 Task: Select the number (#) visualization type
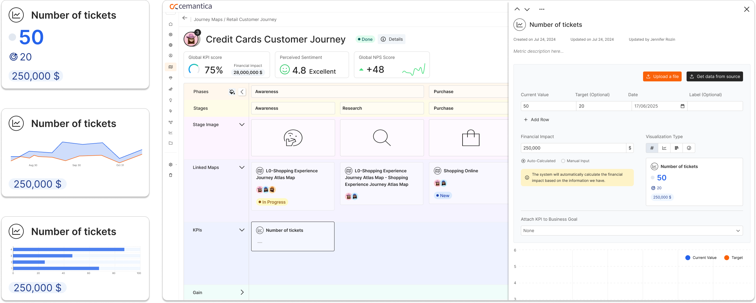click(652, 148)
